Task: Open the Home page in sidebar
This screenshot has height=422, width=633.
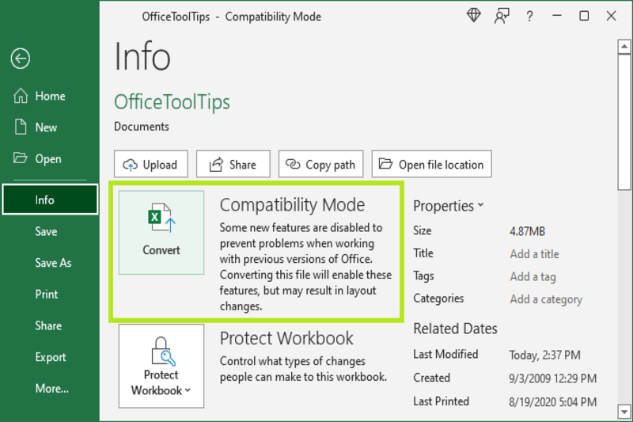Action: coord(50,96)
